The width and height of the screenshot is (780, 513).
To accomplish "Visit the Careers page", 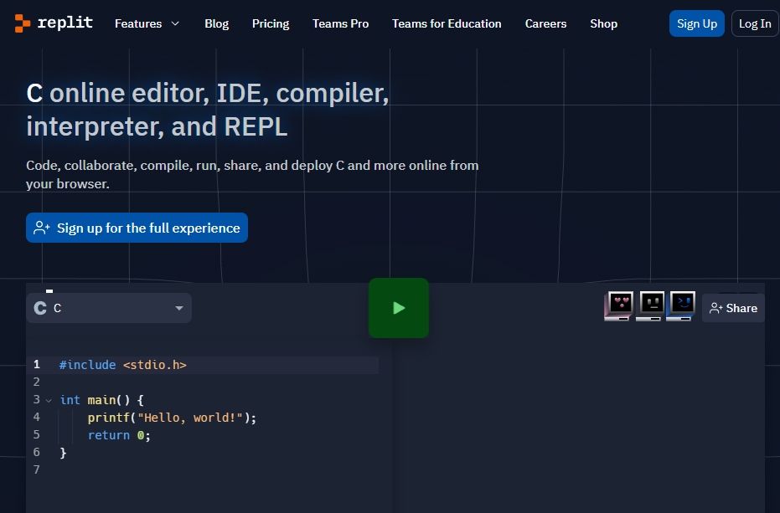I will (545, 24).
